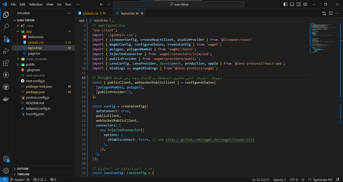Viewport: 343px width, 182px height.
Task: Open the GitHub view in activity bar
Action: pos(6,87)
